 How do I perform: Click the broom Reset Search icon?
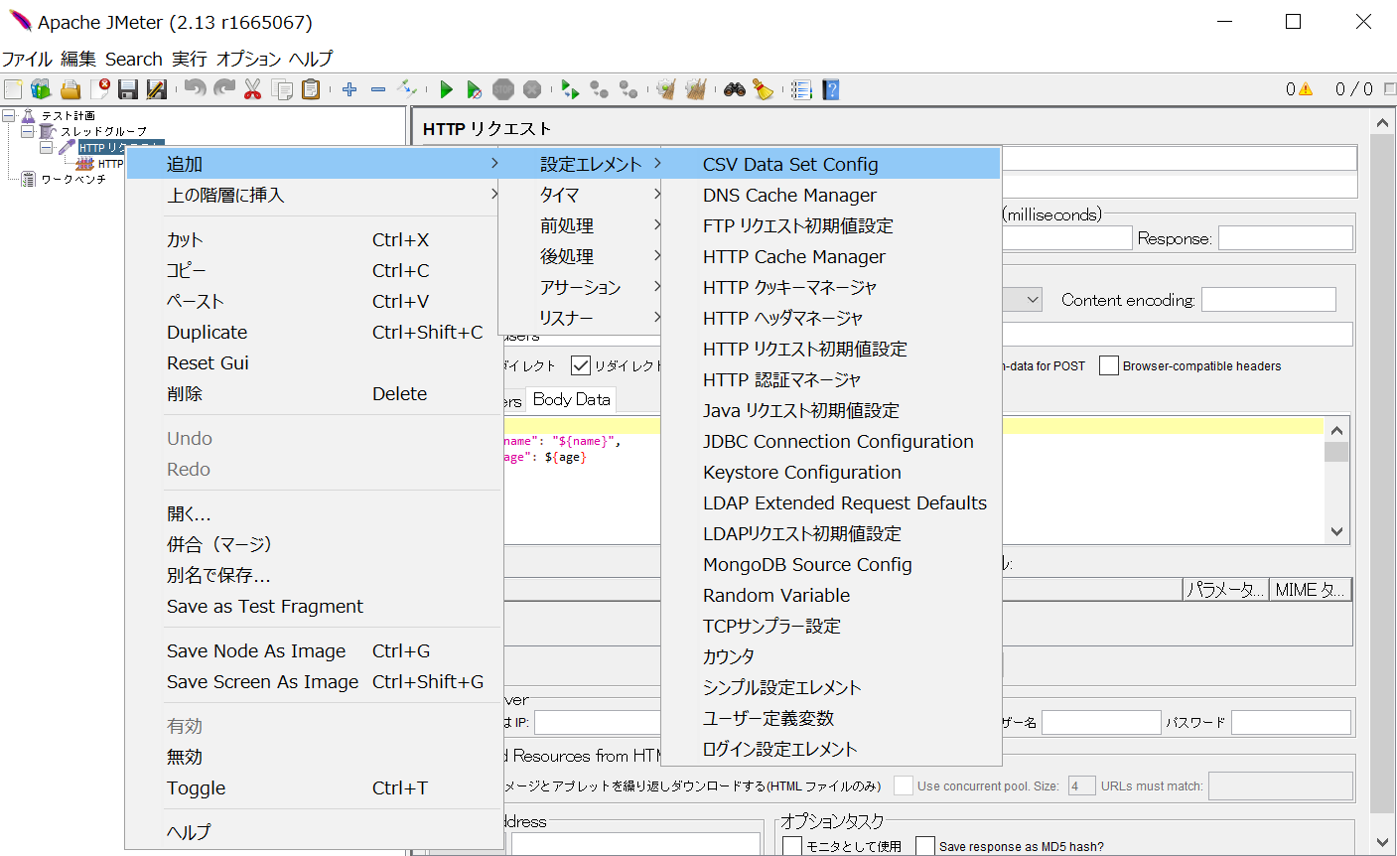(763, 90)
